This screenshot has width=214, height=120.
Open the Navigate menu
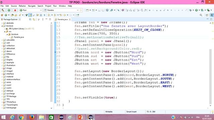tap(32, 6)
